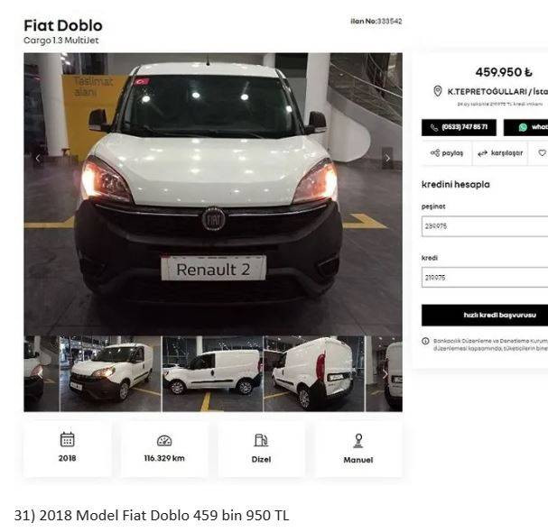
Task: Click the fuel pump icon above Dizel
Action: (x=261, y=441)
